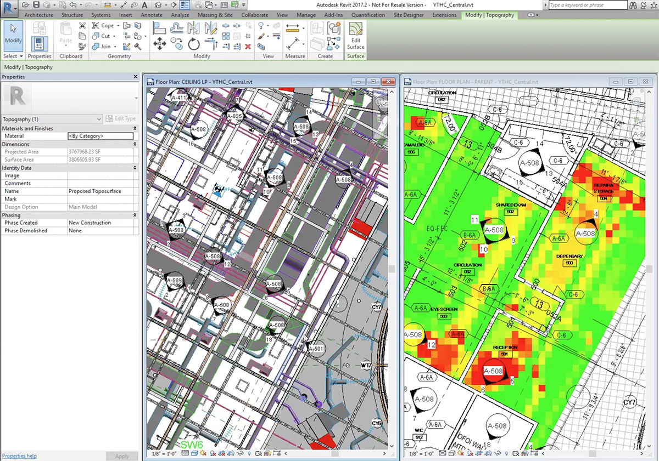Expand the Join geometry dropdown arrow
The width and height of the screenshot is (659, 461).
[x=115, y=47]
